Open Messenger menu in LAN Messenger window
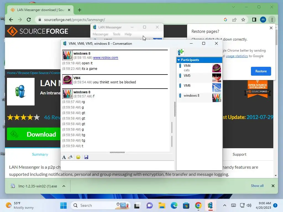This screenshot has width=283, height=212. coord(100,34)
